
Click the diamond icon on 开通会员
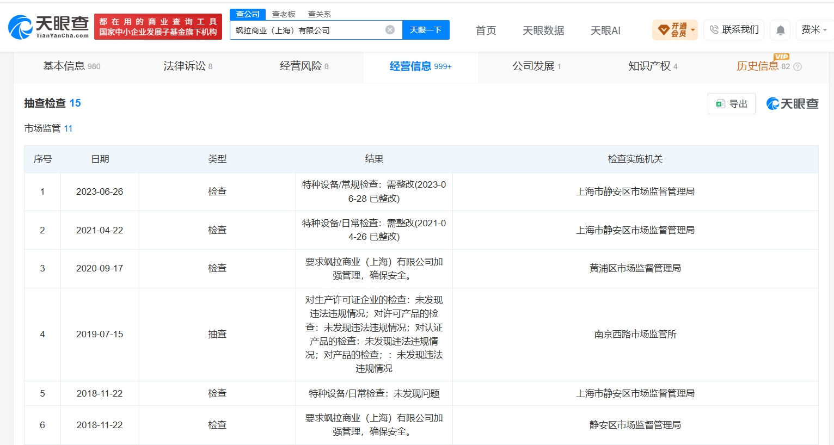[664, 30]
